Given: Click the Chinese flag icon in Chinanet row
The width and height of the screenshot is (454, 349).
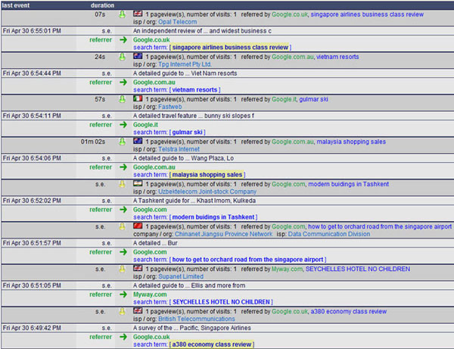Looking at the screenshot, I should [138, 226].
